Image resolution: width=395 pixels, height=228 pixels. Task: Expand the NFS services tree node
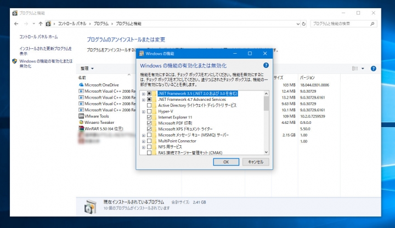[x=144, y=147]
